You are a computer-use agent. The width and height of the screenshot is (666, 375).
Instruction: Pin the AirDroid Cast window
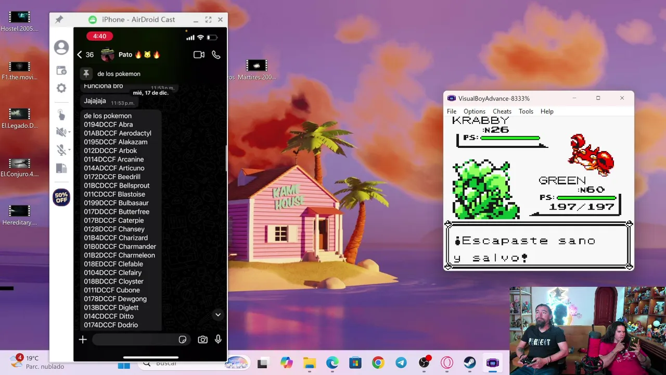click(59, 19)
